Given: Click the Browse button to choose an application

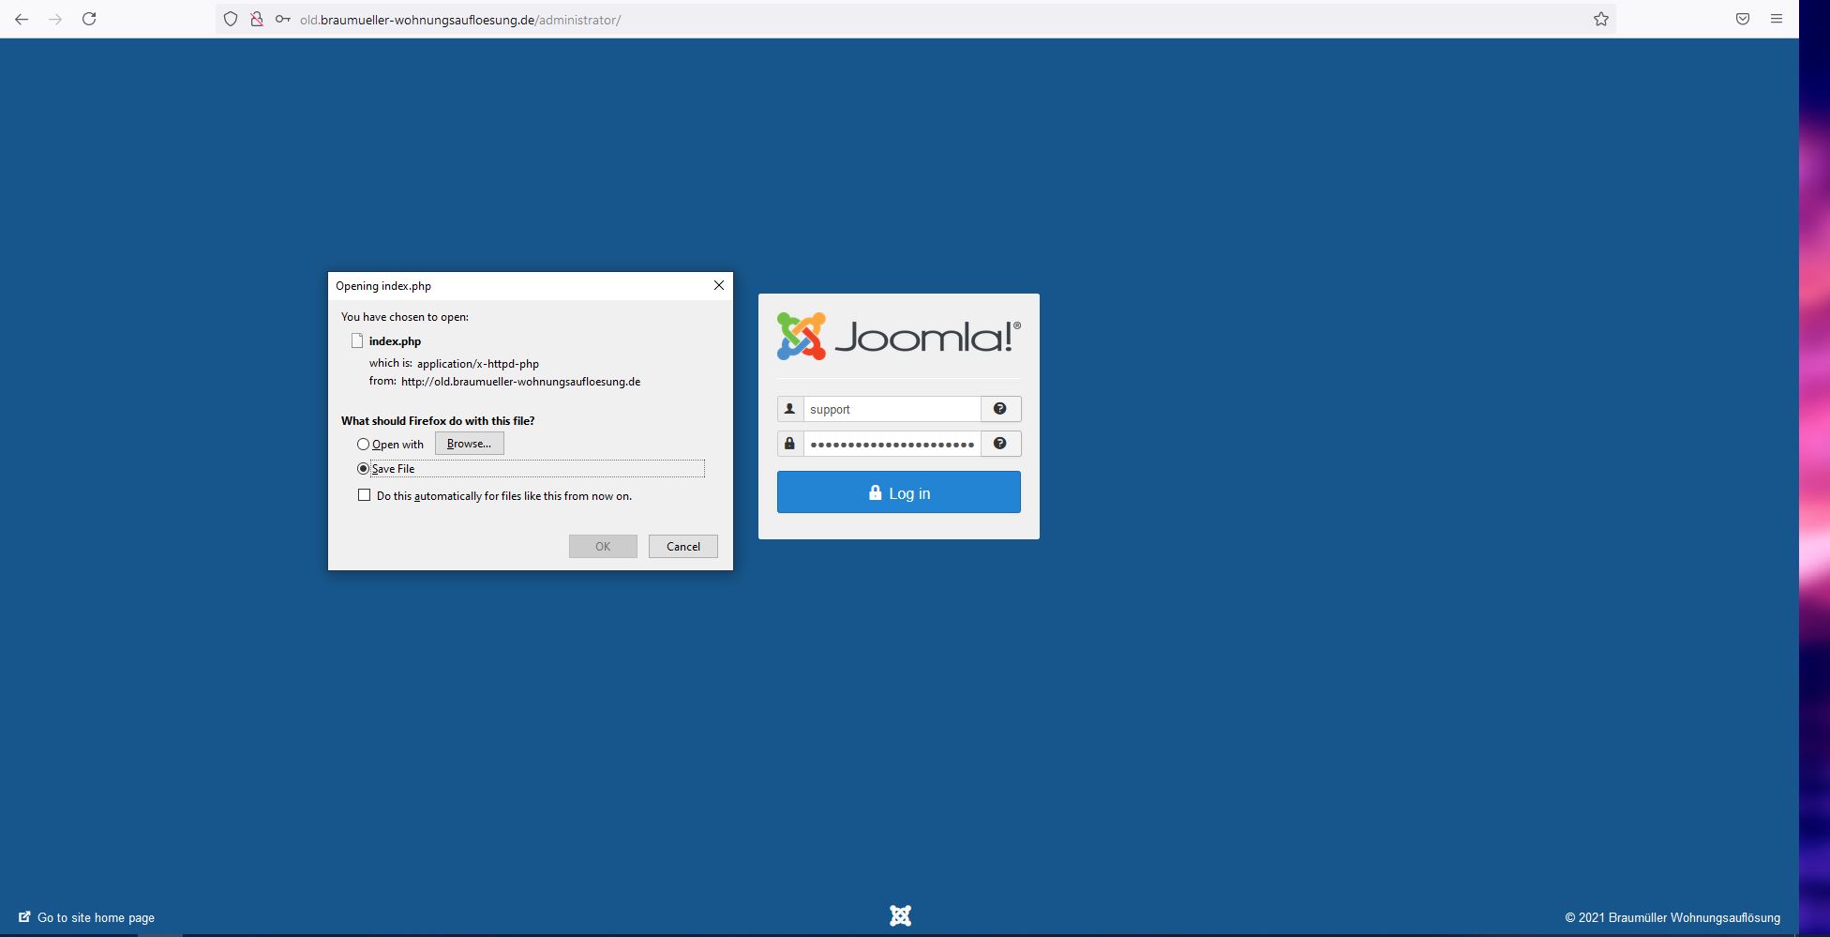Looking at the screenshot, I should (469, 443).
